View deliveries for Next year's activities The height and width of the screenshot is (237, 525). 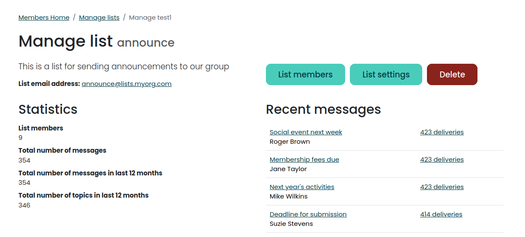click(441, 187)
